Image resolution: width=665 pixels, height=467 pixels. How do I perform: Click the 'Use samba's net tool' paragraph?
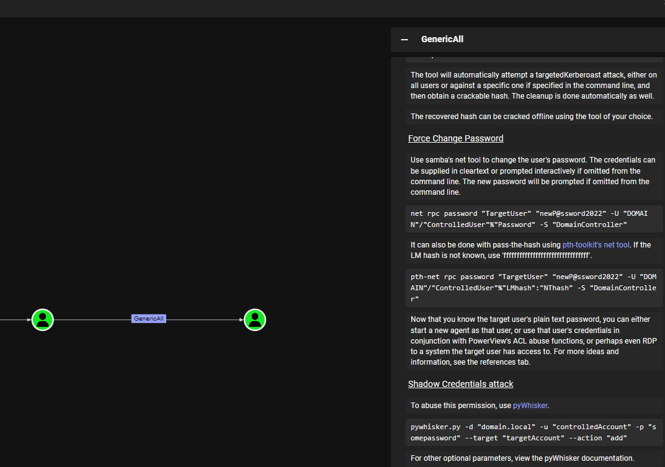534,176
